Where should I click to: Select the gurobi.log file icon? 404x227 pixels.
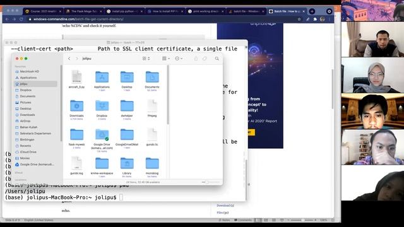tap(76, 163)
